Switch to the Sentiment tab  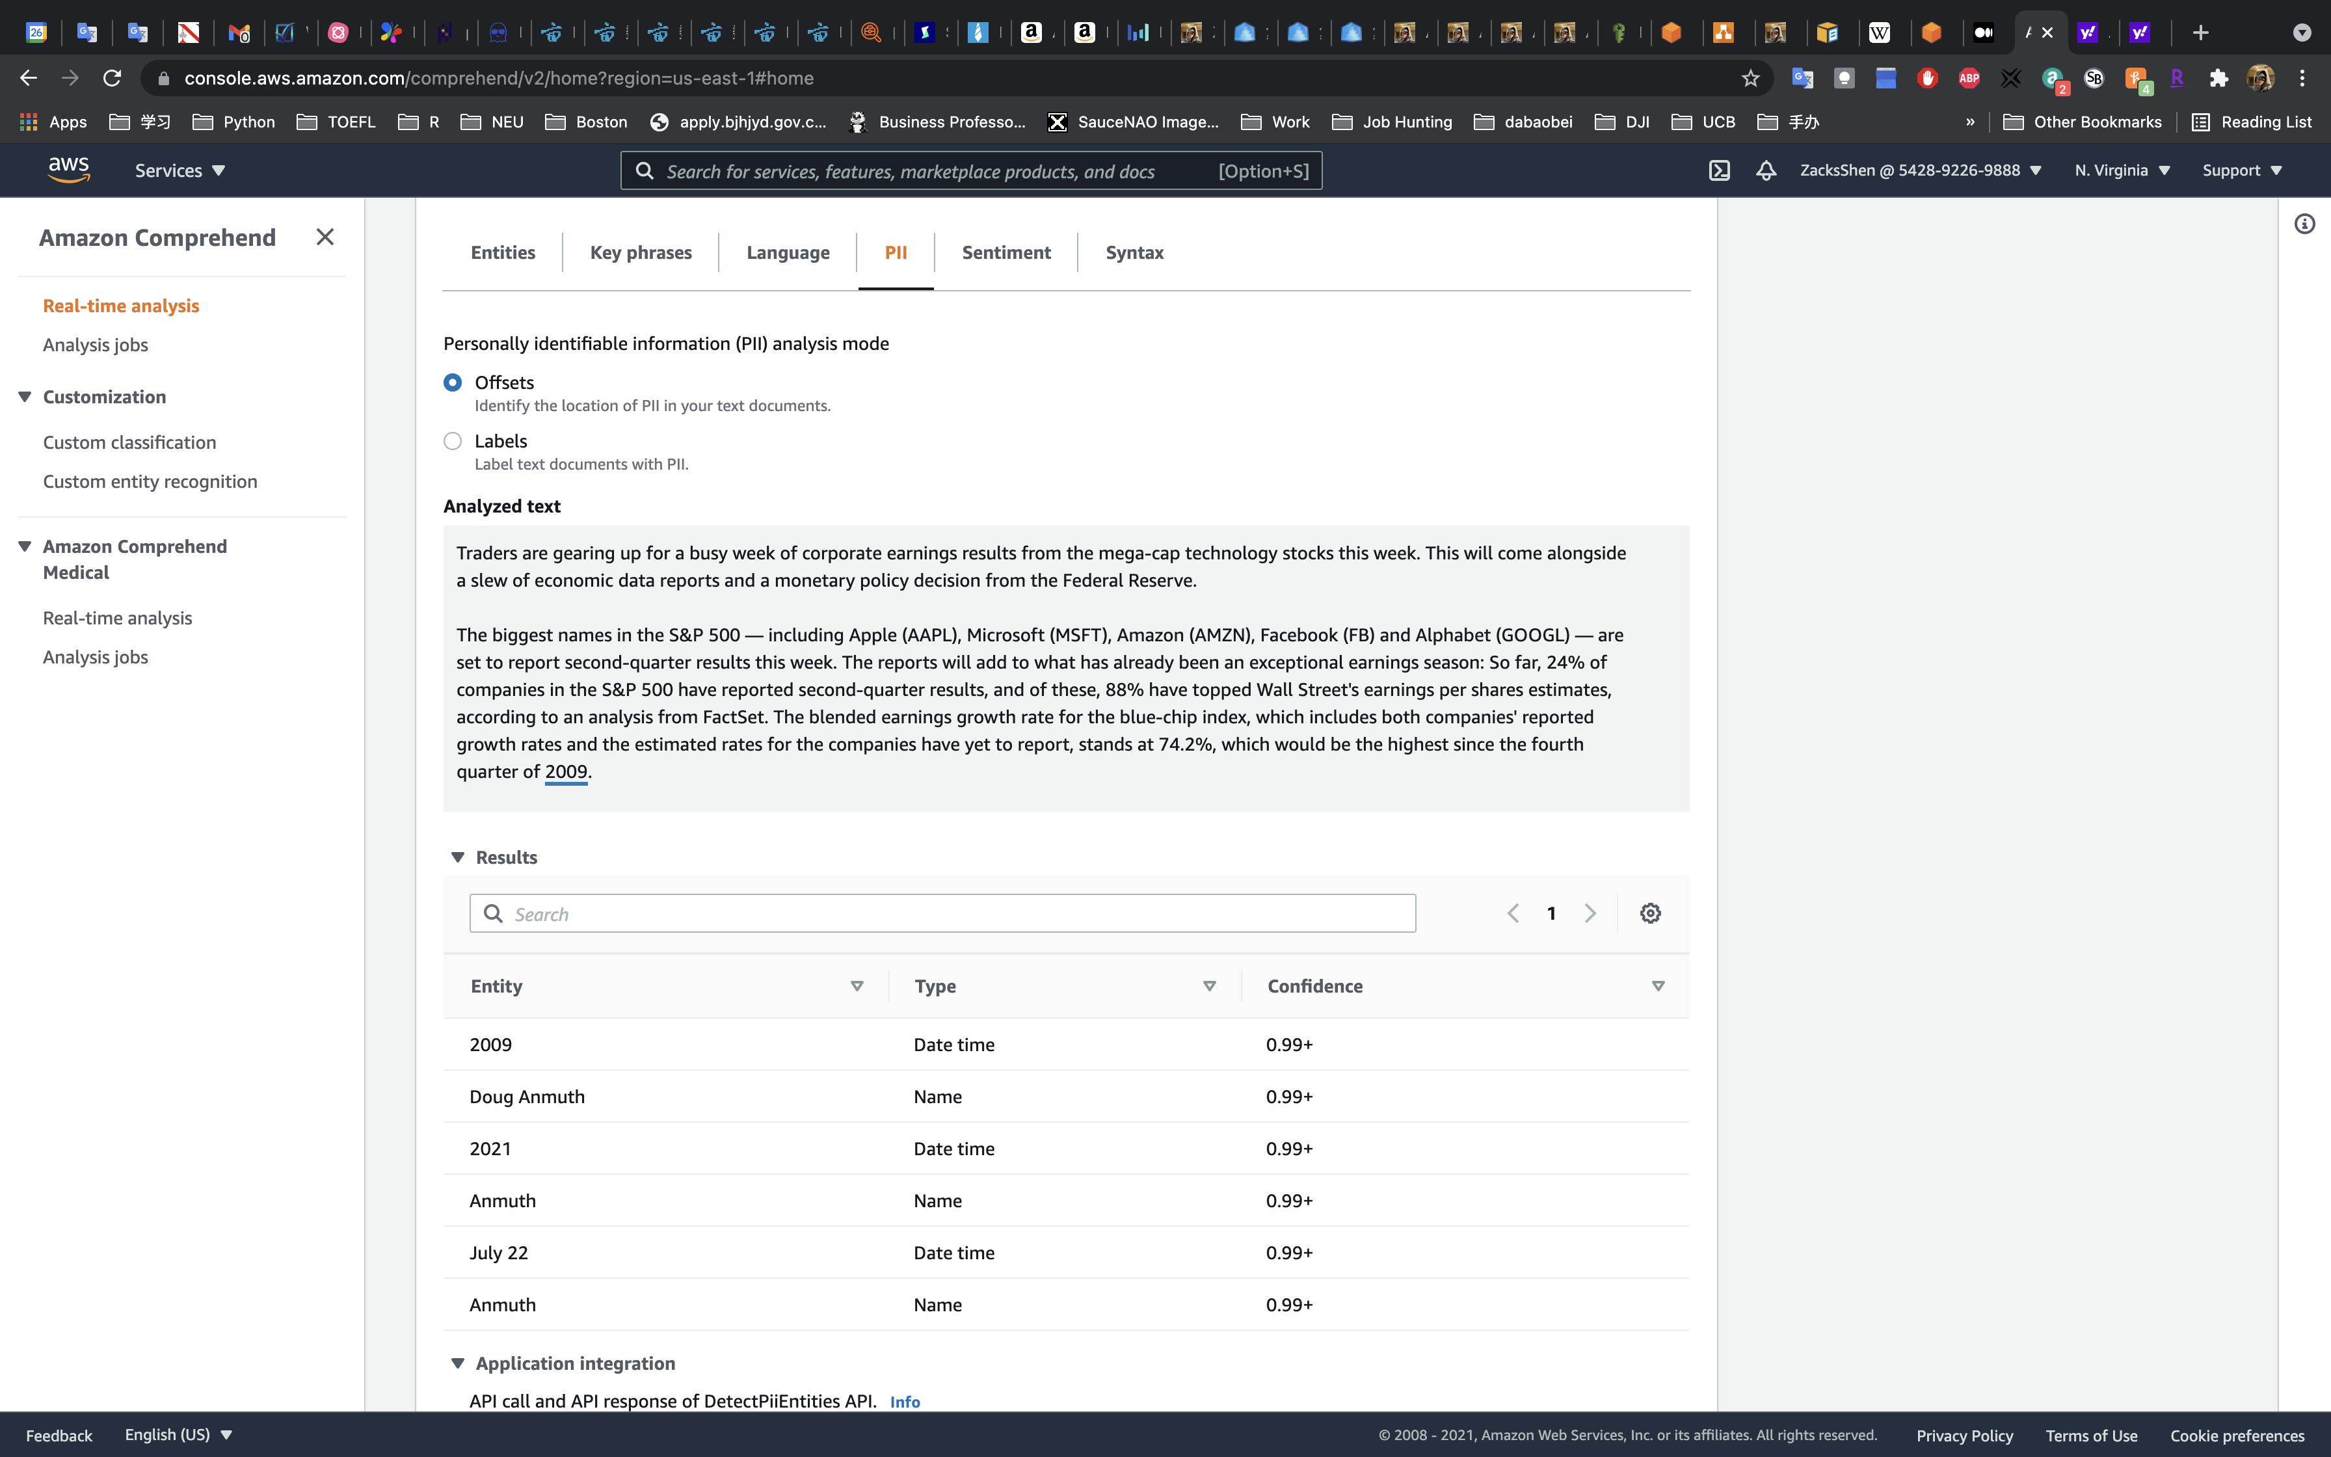[1006, 252]
